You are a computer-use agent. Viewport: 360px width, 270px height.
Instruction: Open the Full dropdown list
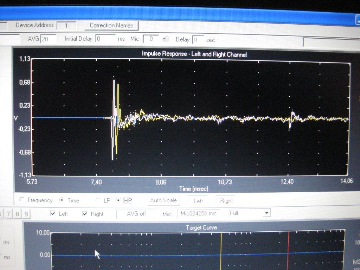(266, 213)
